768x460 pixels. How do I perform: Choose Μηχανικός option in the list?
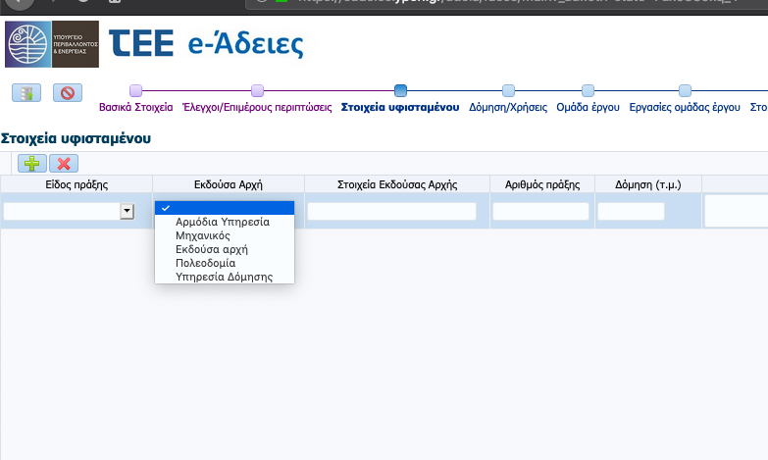pos(202,235)
